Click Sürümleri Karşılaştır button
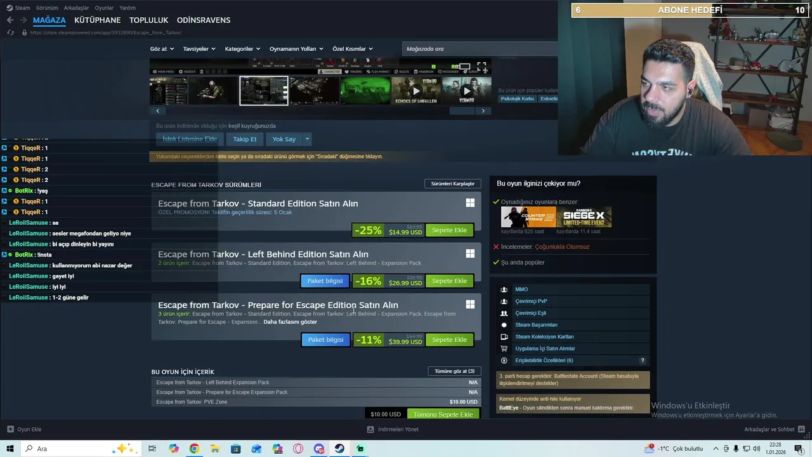Image resolution: width=812 pixels, height=457 pixels. pos(453,184)
